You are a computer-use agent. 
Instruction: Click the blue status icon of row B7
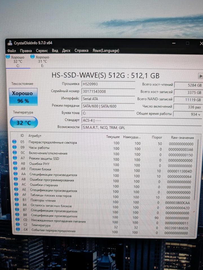pyautogui.click(x=17, y=209)
